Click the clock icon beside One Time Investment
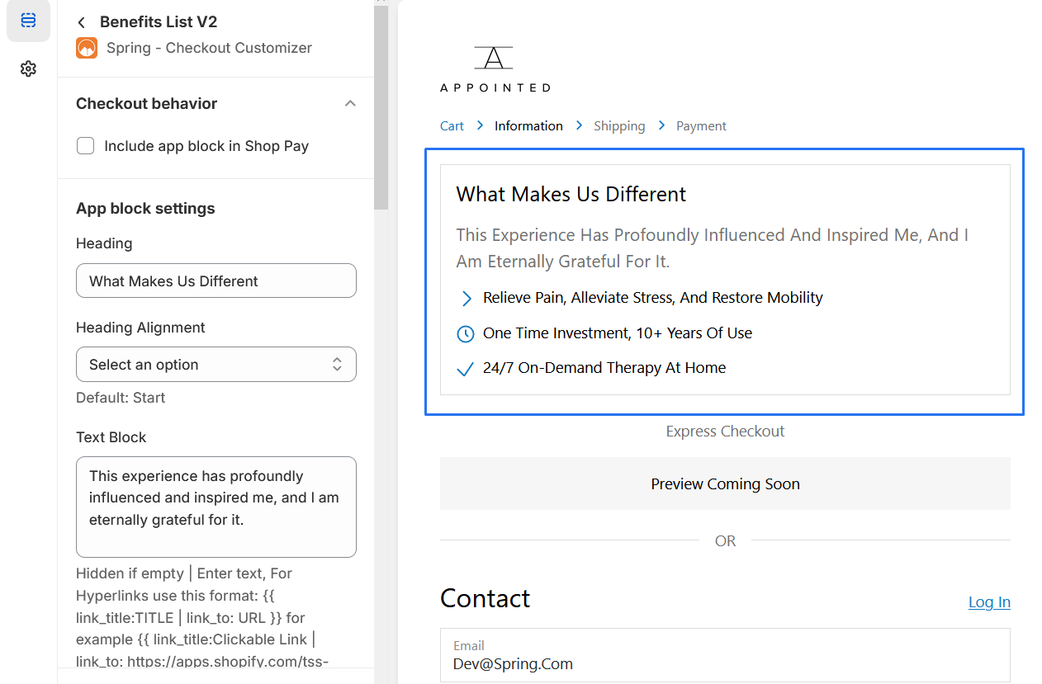The width and height of the screenshot is (1042, 684). (466, 334)
